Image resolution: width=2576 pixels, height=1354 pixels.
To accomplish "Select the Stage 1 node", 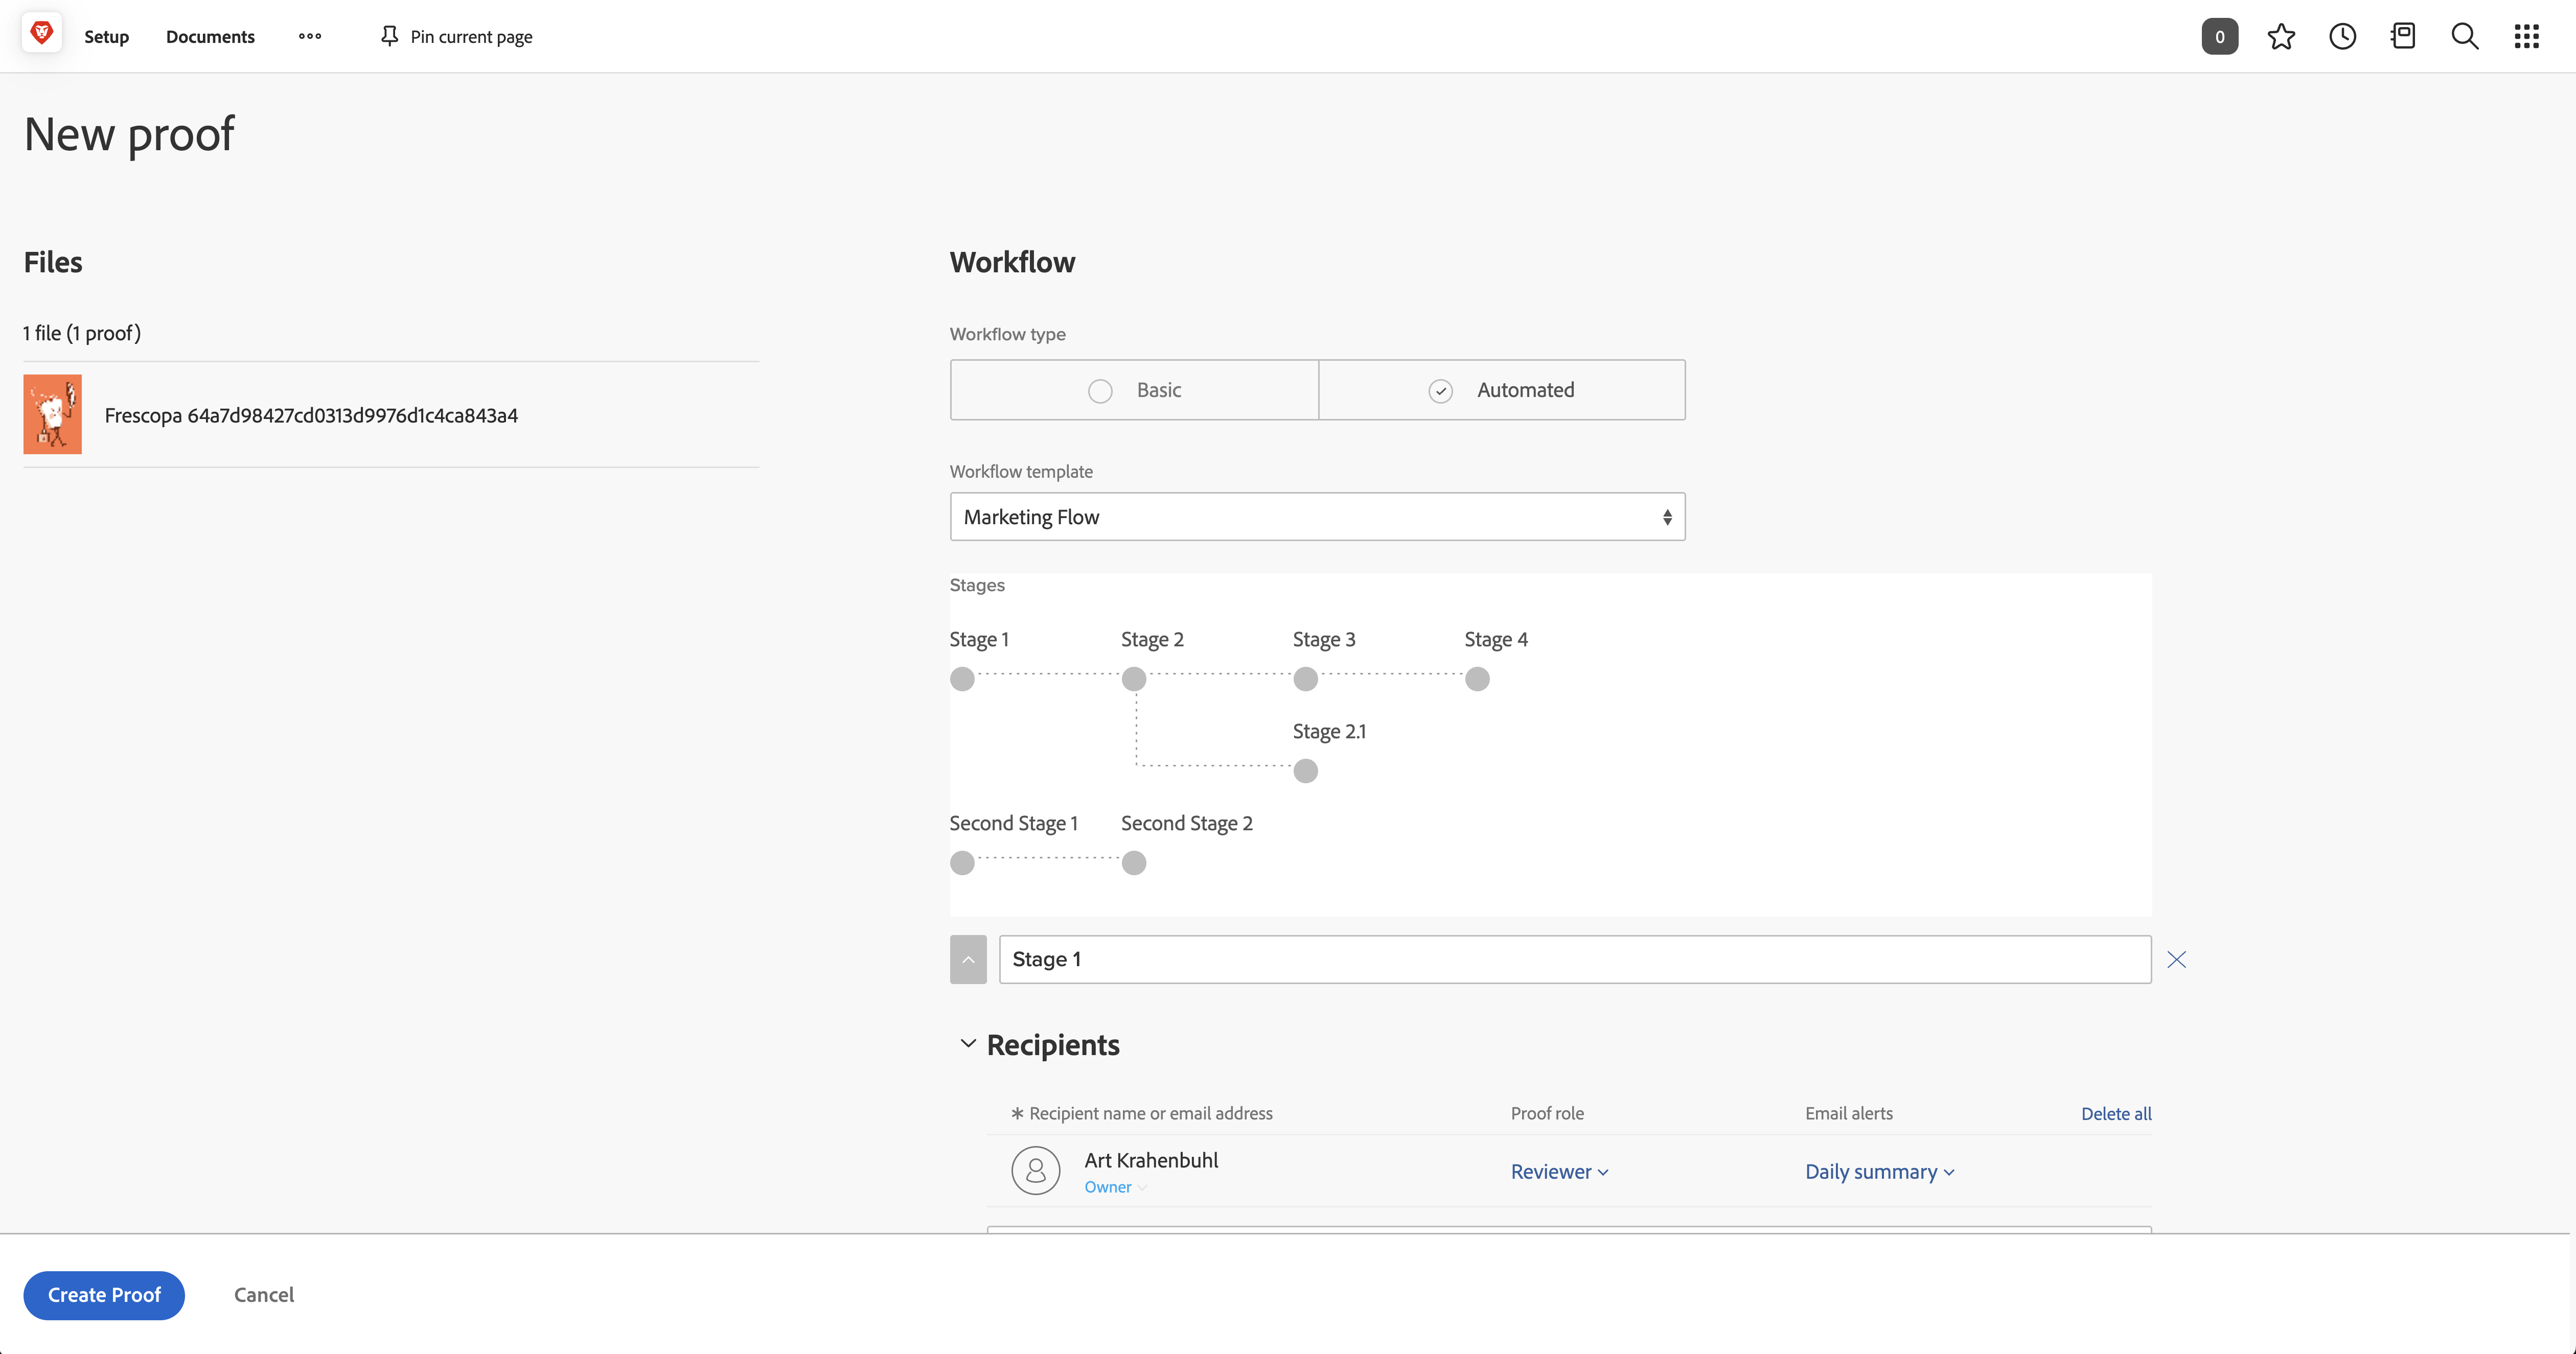I will click(x=962, y=679).
